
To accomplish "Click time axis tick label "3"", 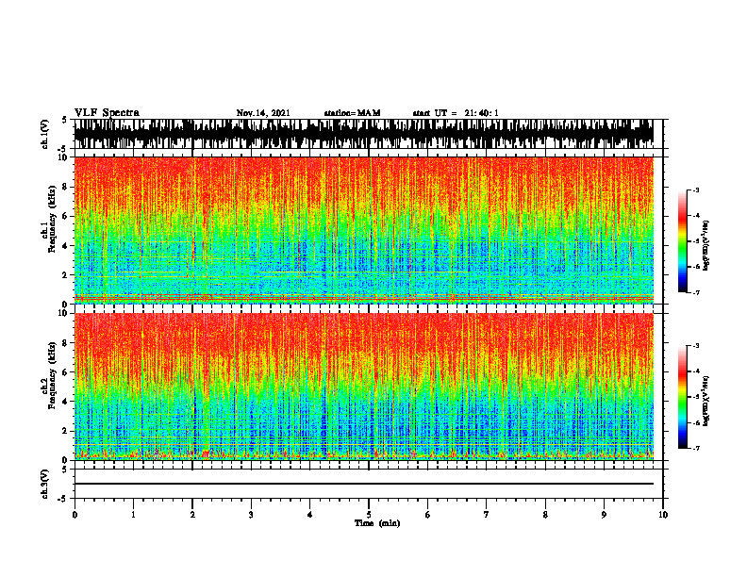I will click(251, 515).
